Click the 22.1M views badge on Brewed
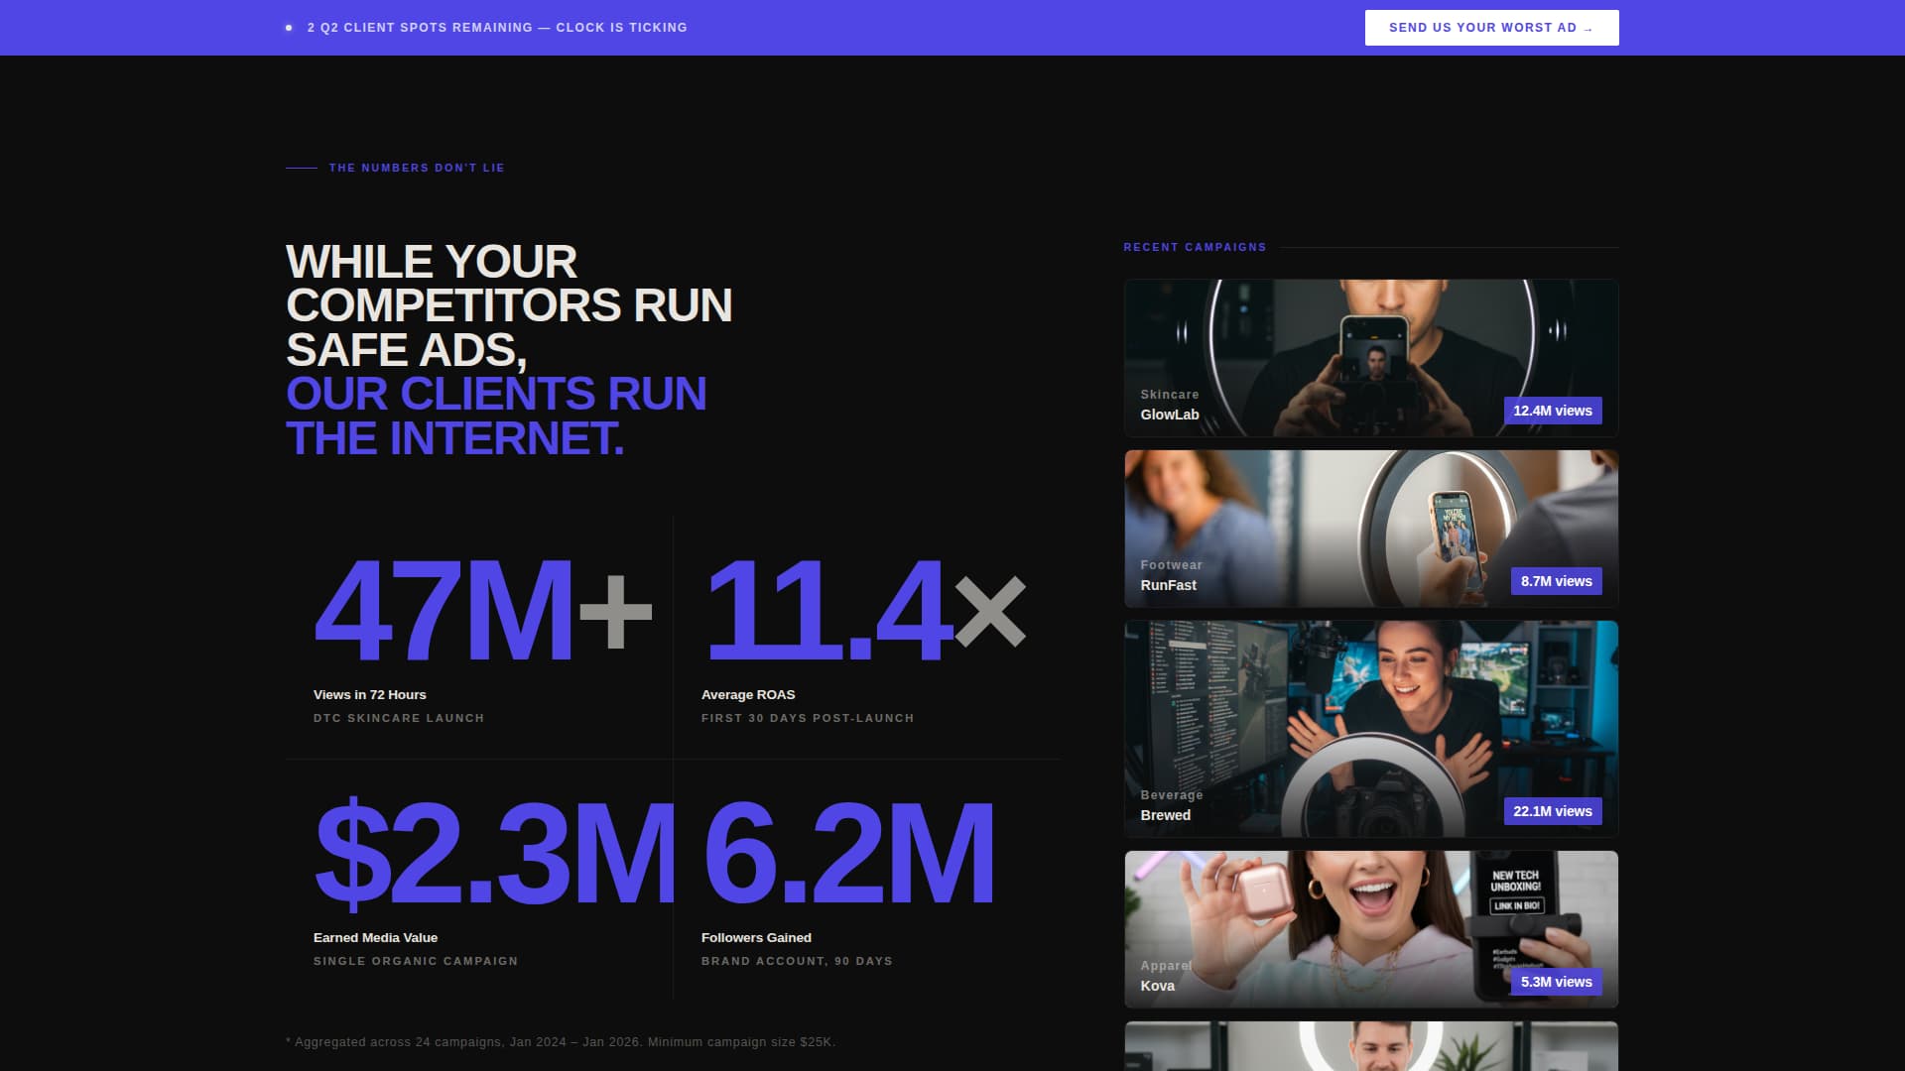Image resolution: width=1905 pixels, height=1071 pixels. pos(1553,810)
